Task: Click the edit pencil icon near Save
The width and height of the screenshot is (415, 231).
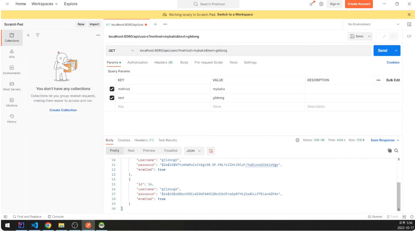Action: [x=384, y=36]
